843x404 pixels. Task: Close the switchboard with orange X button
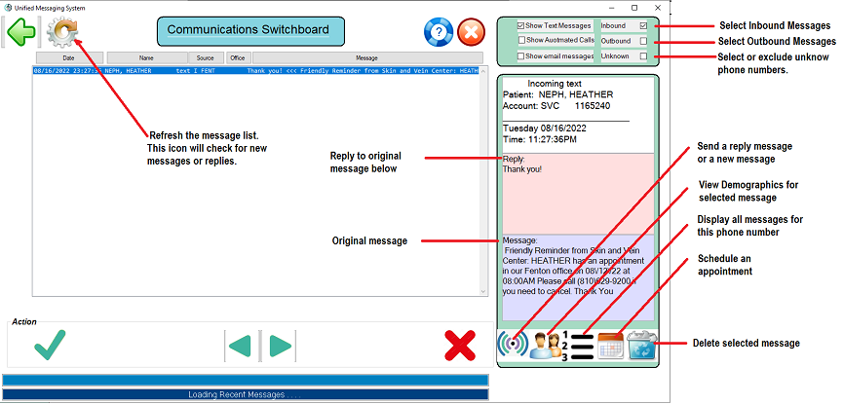(x=472, y=32)
